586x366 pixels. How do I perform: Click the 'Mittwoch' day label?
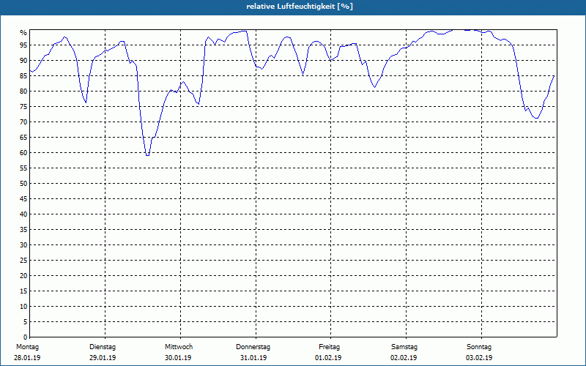coord(179,347)
